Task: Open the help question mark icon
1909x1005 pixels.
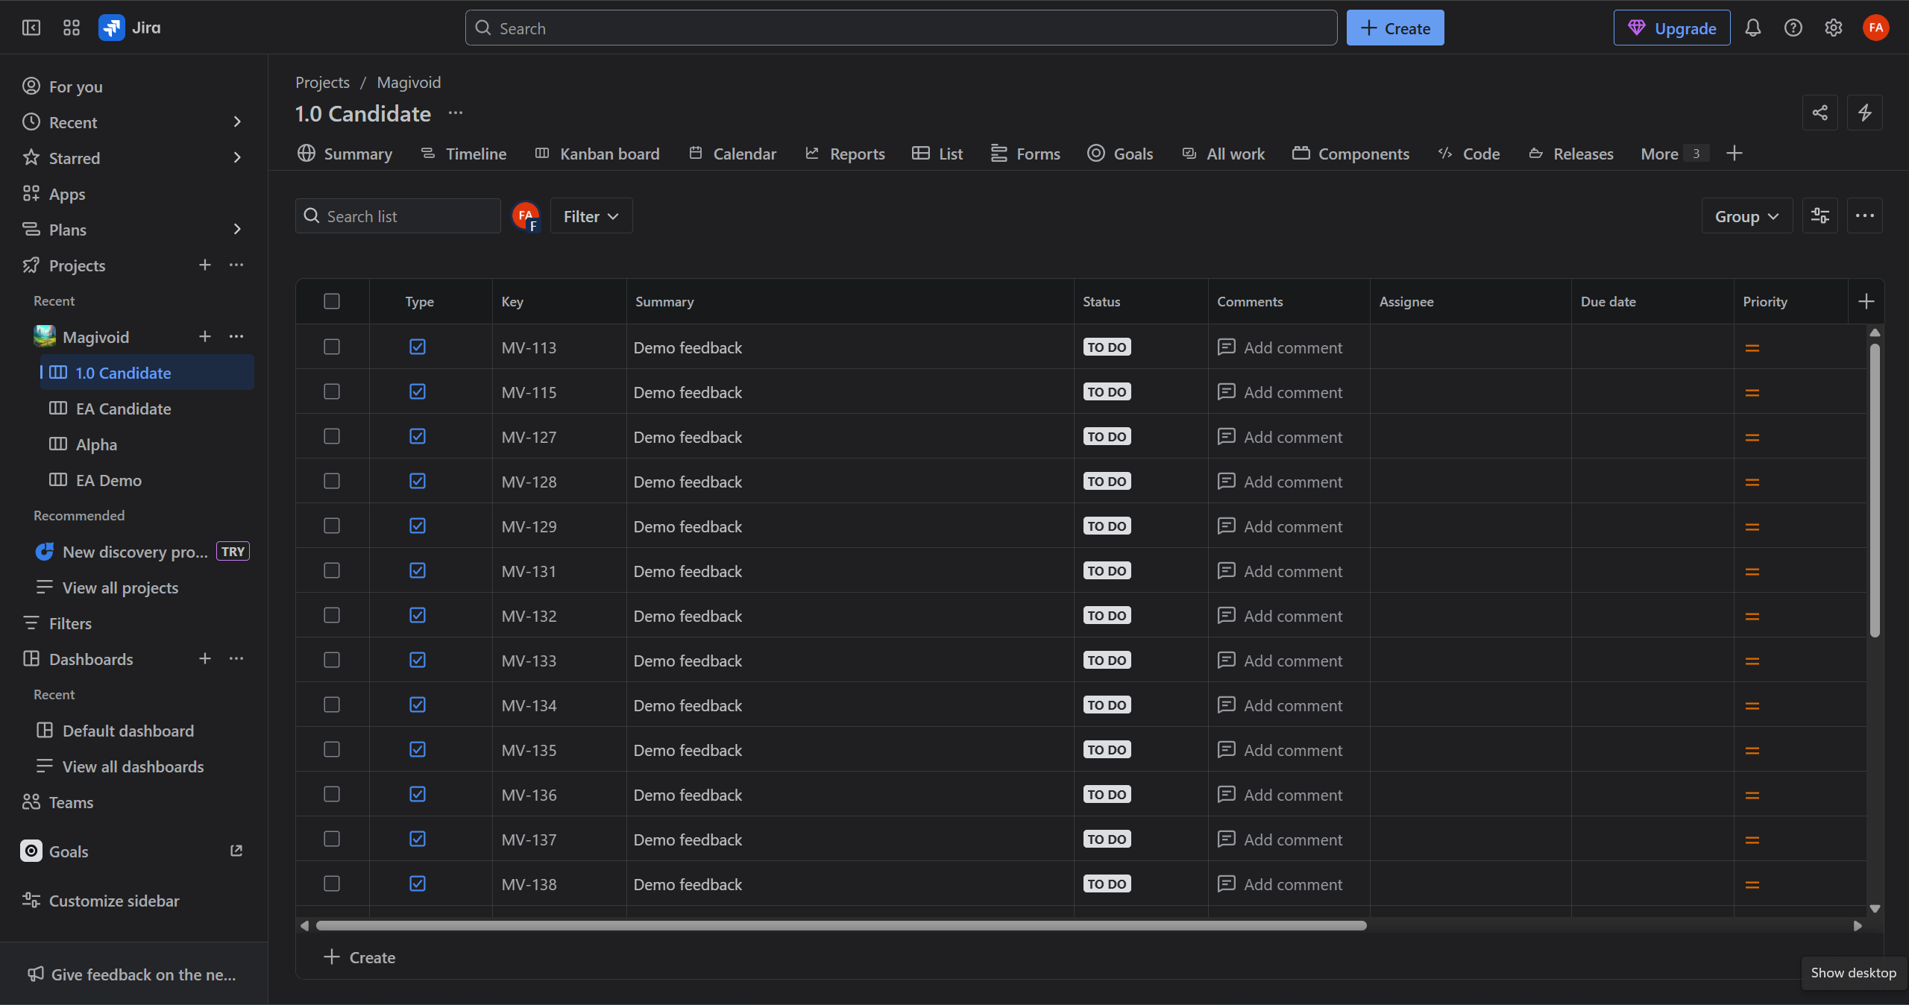Action: click(x=1793, y=28)
